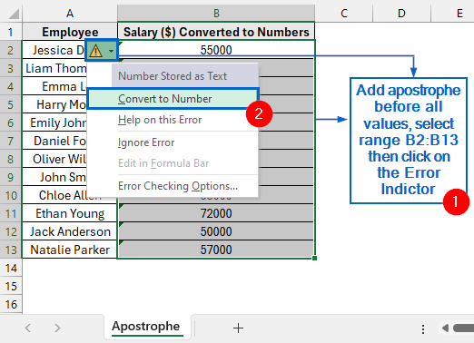Image resolution: width=474 pixels, height=343 pixels.
Task: Click the cell with value 50000
Action: tap(216, 231)
